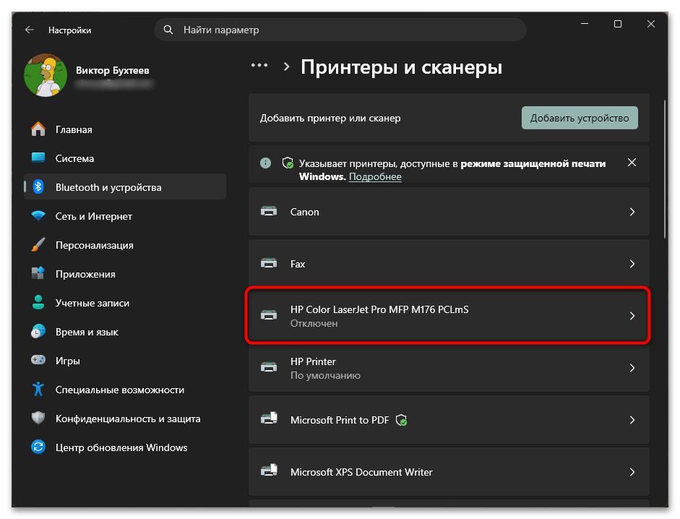Click the green shield beside Print to PDF
This screenshot has width=680, height=519.
(402, 420)
